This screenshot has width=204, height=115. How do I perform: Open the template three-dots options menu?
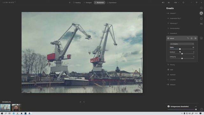click(196, 106)
